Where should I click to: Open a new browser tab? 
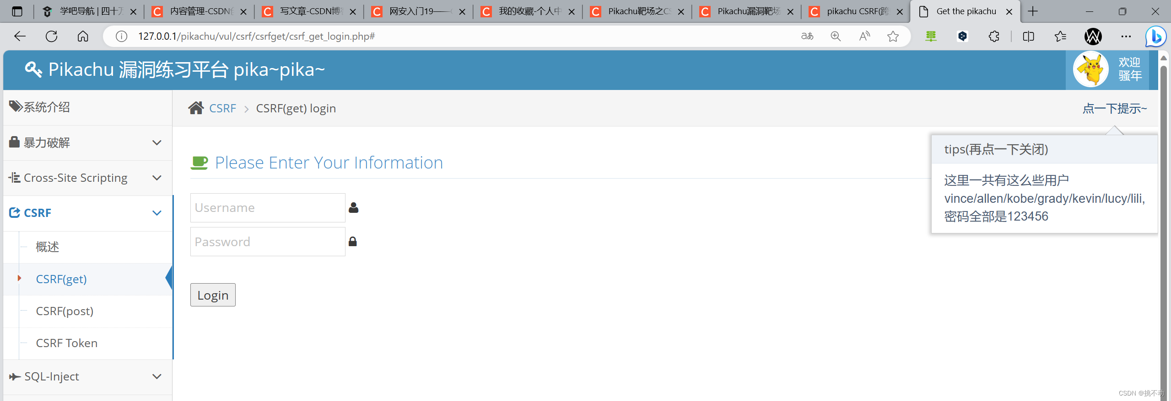click(1033, 11)
